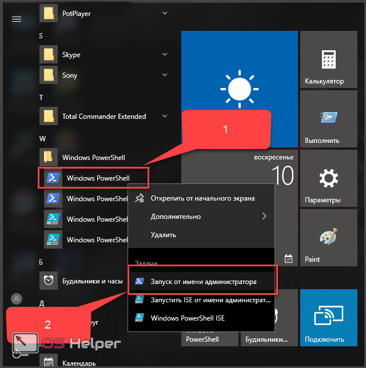Select Запуск от имени администратора

click(201, 281)
